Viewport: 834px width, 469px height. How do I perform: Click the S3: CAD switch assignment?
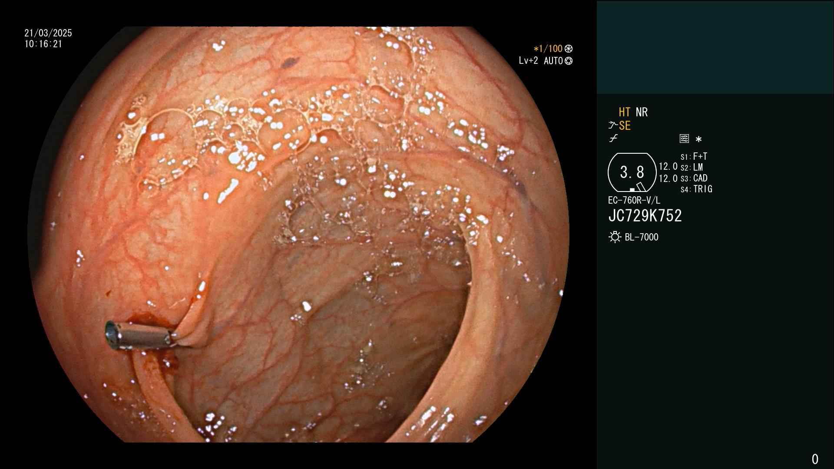click(694, 178)
